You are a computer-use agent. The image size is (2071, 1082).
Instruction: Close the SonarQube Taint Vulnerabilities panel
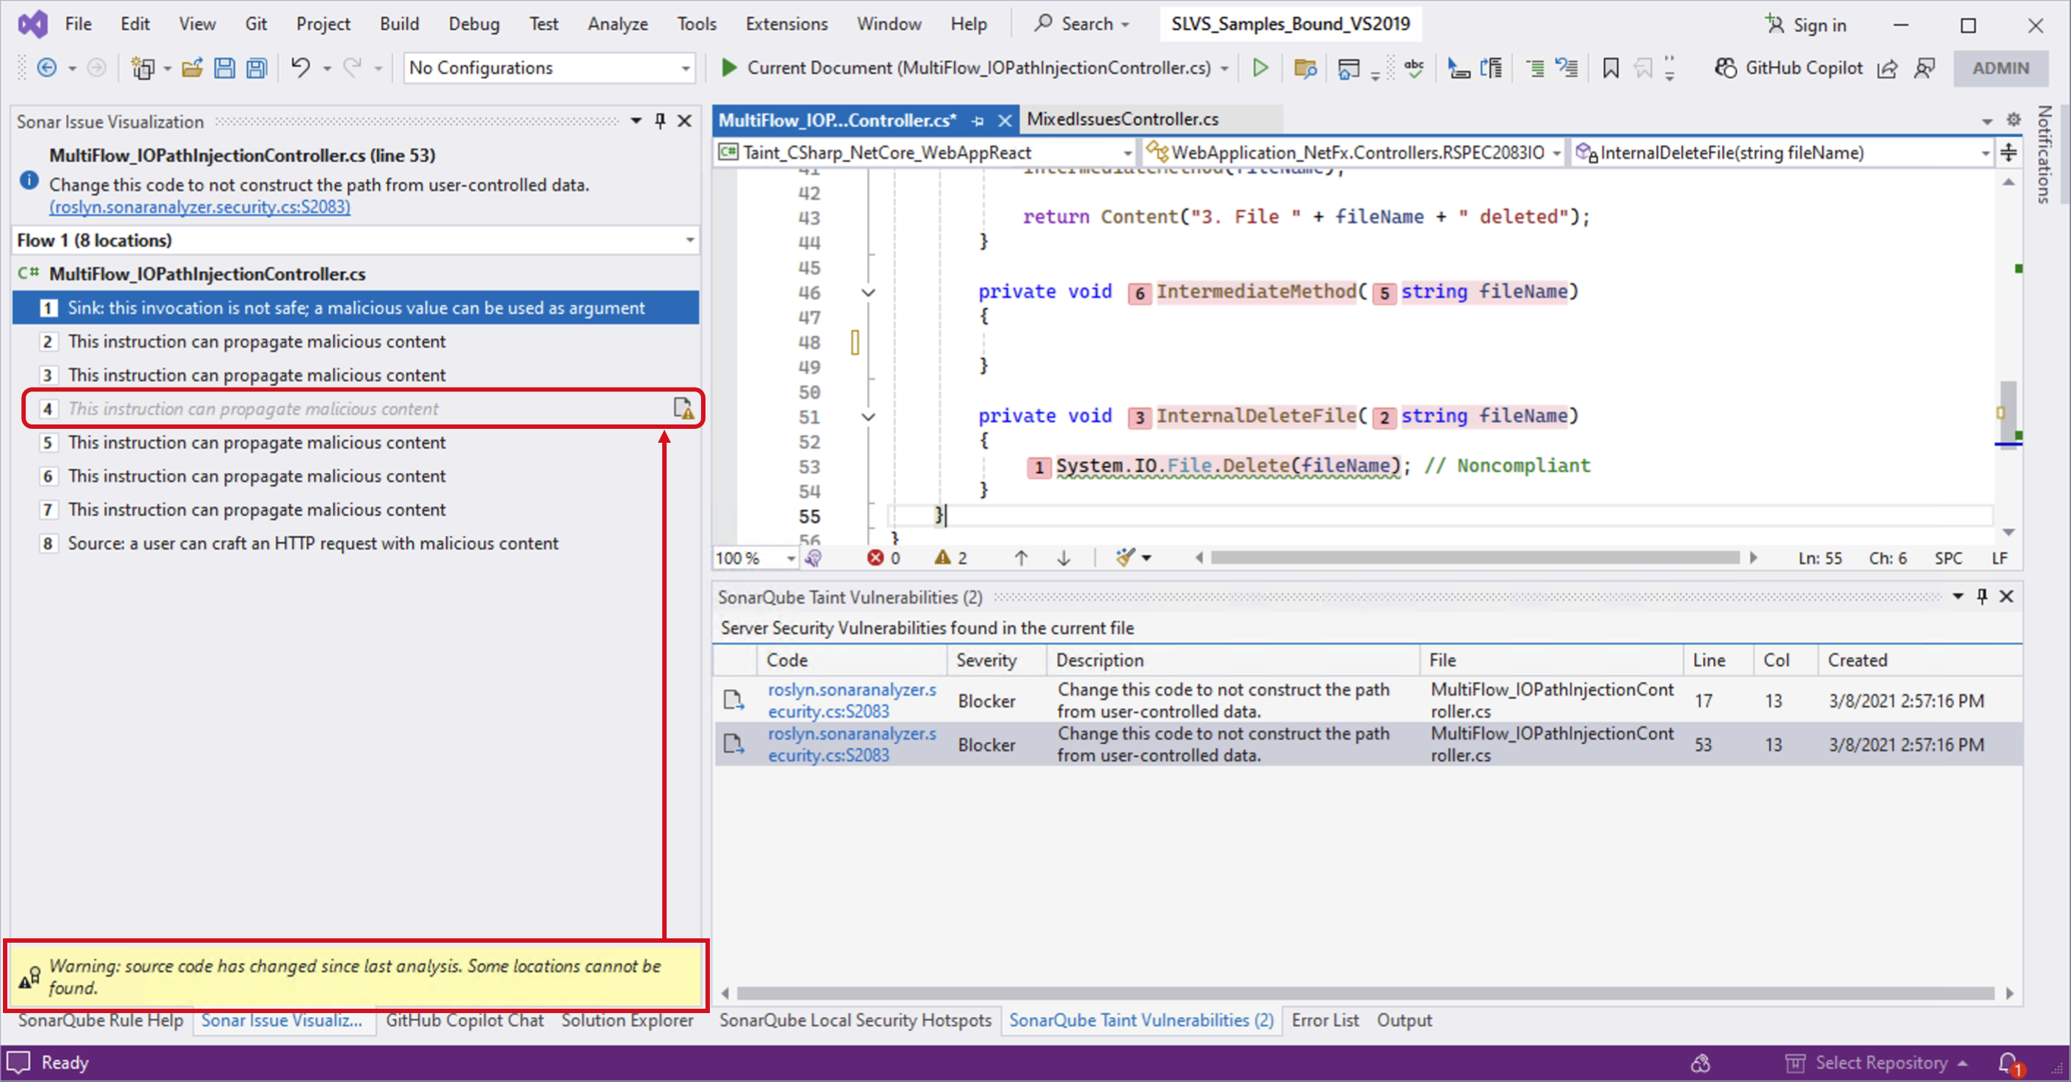[x=2006, y=597]
